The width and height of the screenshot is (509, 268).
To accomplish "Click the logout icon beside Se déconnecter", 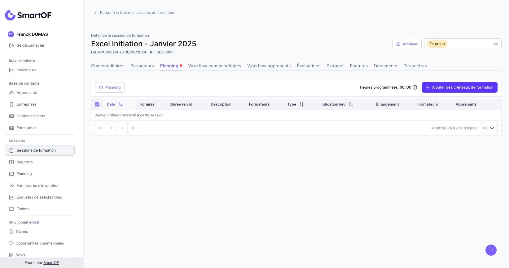I will [x=11, y=45].
